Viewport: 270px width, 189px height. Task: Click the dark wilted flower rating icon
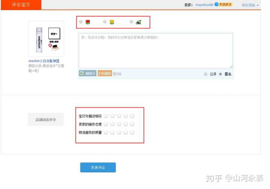pyautogui.click(x=138, y=22)
